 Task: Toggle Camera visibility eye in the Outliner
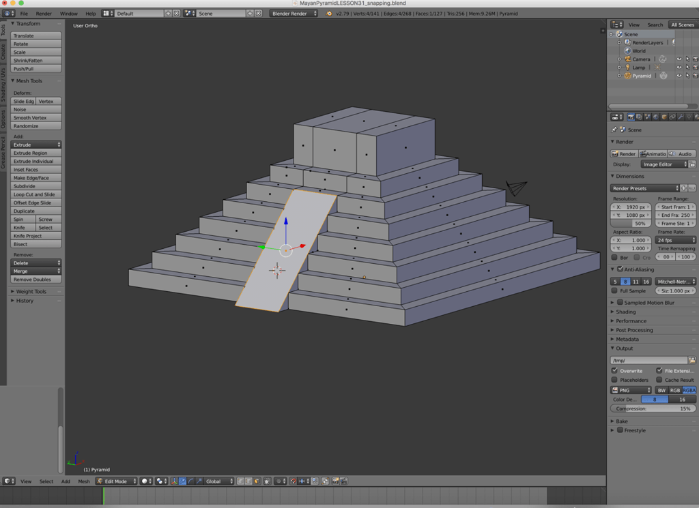pyautogui.click(x=679, y=59)
